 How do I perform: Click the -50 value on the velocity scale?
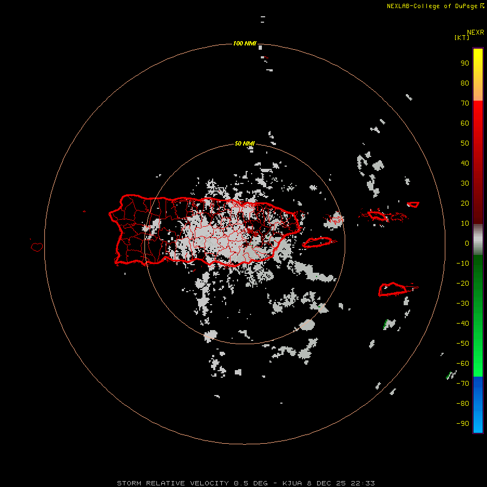(463, 344)
